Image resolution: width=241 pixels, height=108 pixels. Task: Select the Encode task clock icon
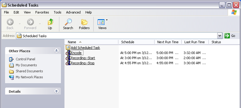(x=68, y=52)
